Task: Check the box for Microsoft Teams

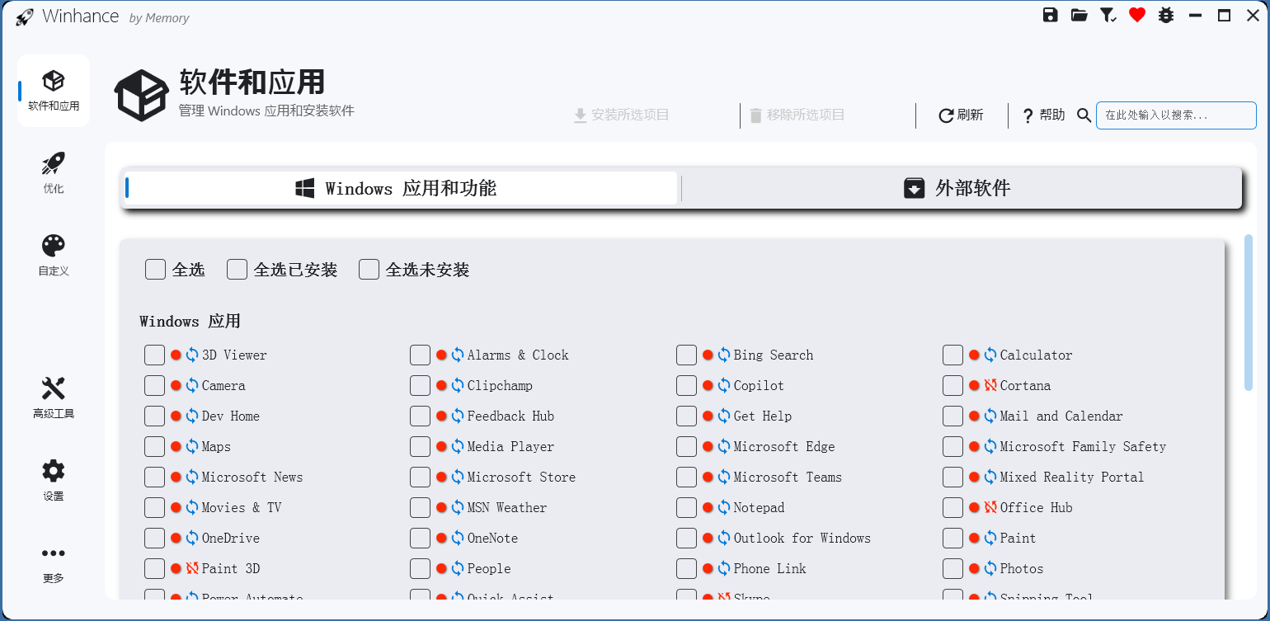Action: (686, 478)
